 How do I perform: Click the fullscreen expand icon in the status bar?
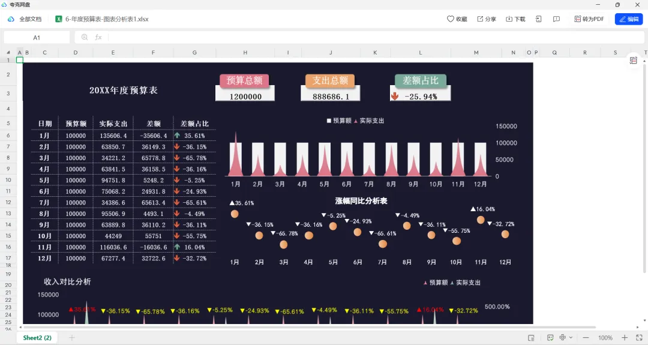click(x=639, y=338)
